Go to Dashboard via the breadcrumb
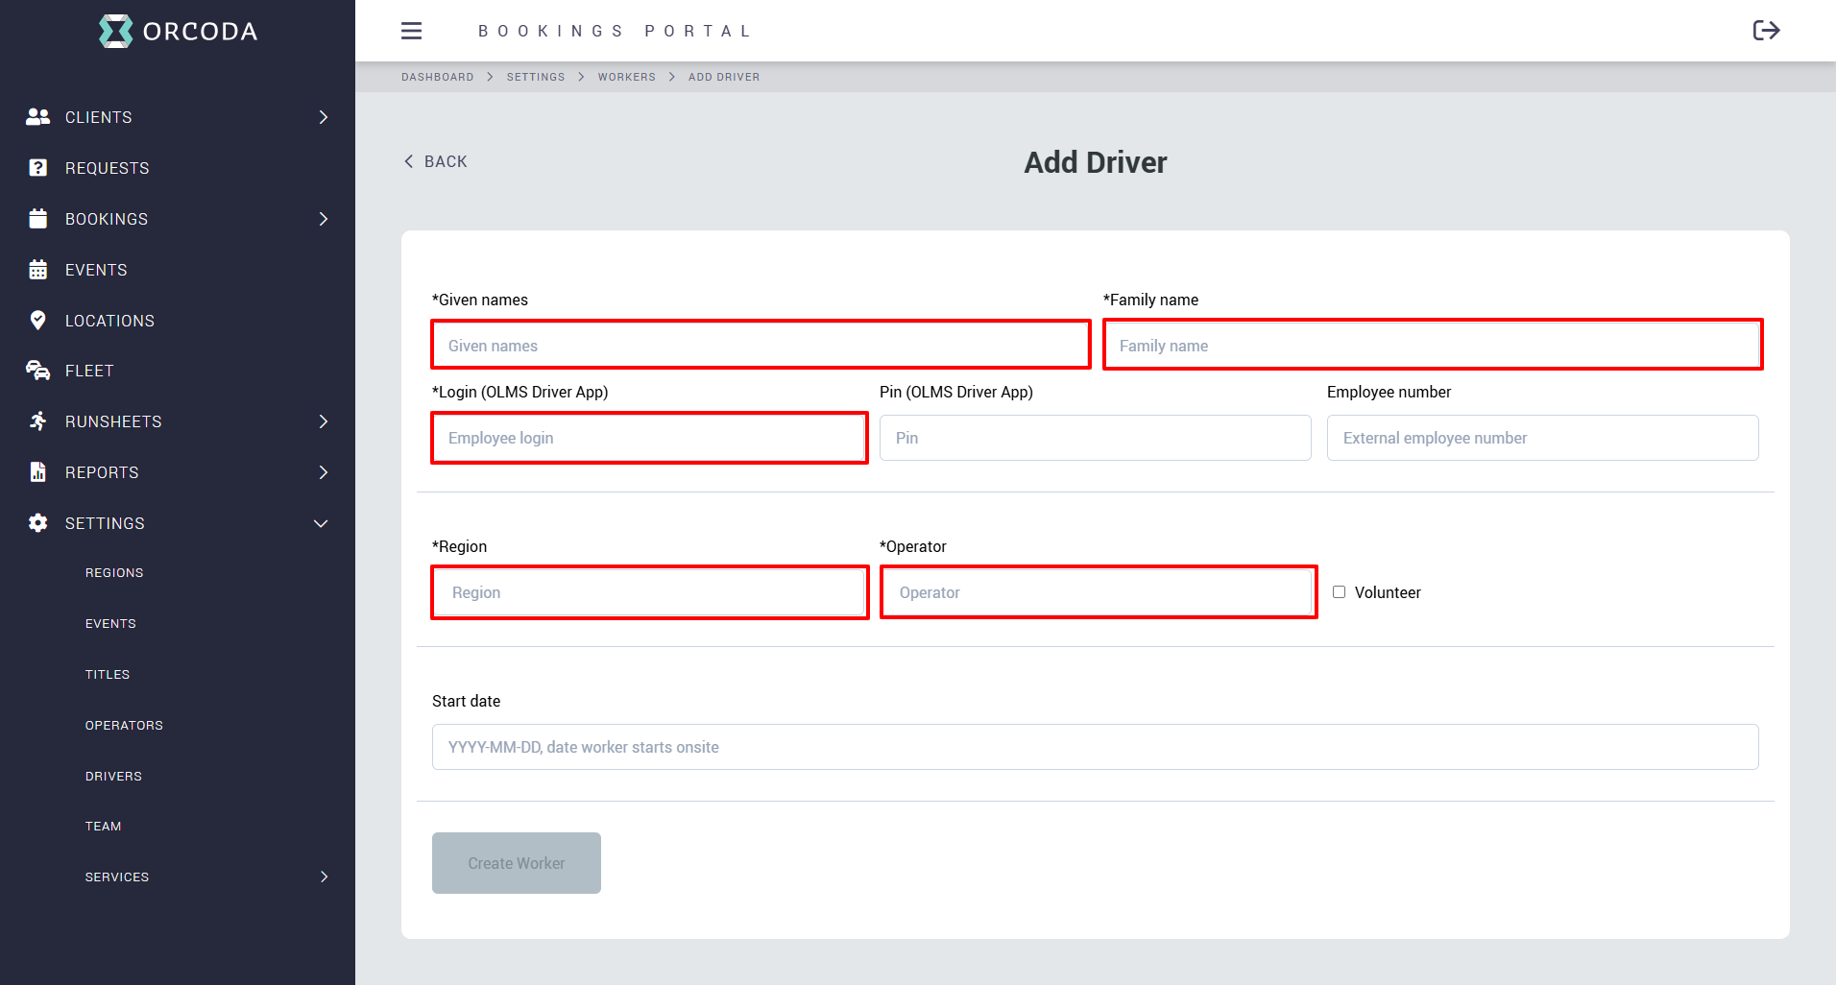Image resolution: width=1836 pixels, height=985 pixels. coord(438,77)
